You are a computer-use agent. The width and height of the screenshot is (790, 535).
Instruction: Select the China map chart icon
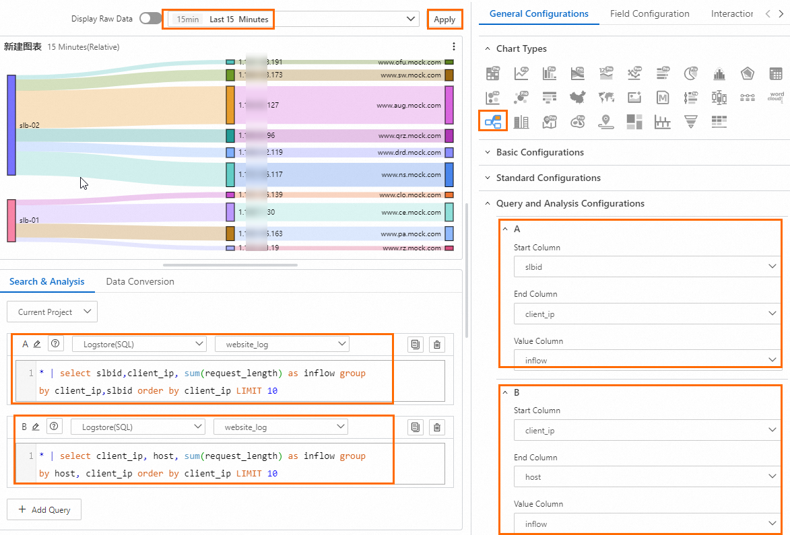pyautogui.click(x=578, y=97)
